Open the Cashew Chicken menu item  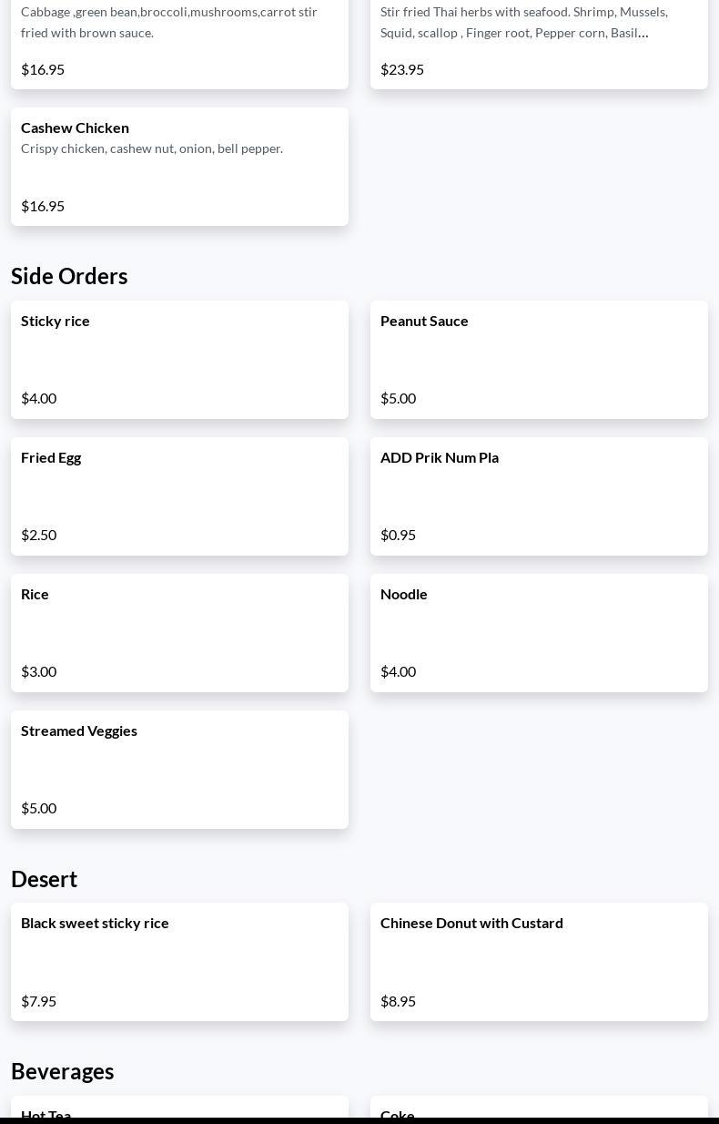pyautogui.click(x=179, y=166)
